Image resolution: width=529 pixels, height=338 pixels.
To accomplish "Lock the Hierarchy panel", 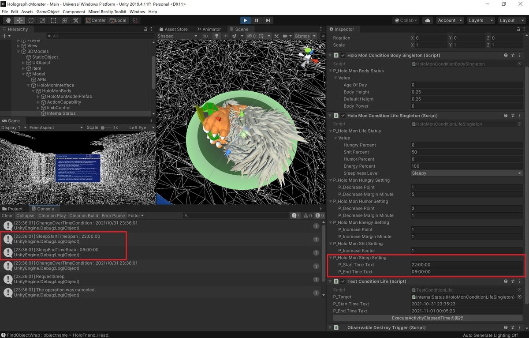I will (145, 29).
